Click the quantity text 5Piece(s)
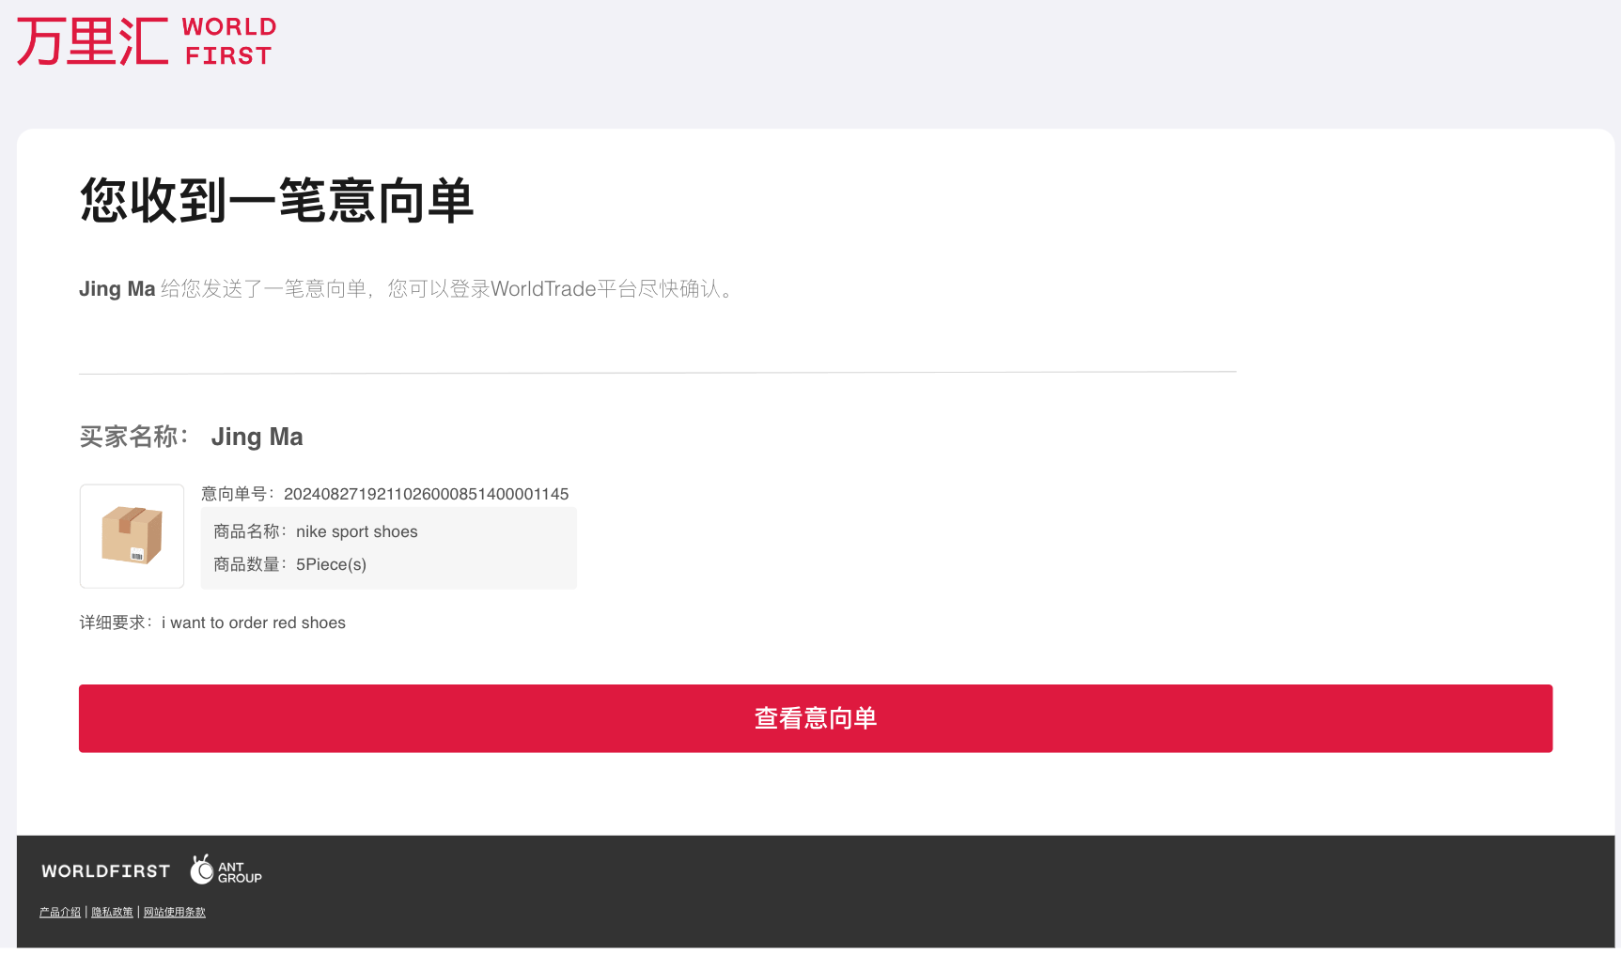Image resolution: width=1621 pixels, height=953 pixels. (331, 564)
